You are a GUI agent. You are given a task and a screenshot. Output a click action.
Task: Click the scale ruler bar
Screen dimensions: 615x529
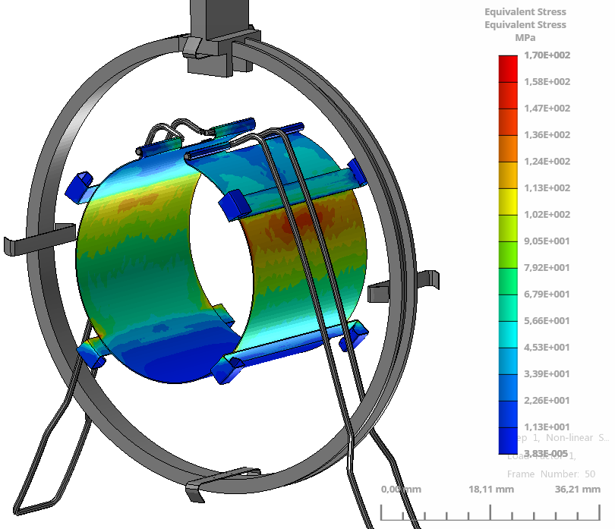[492, 513]
